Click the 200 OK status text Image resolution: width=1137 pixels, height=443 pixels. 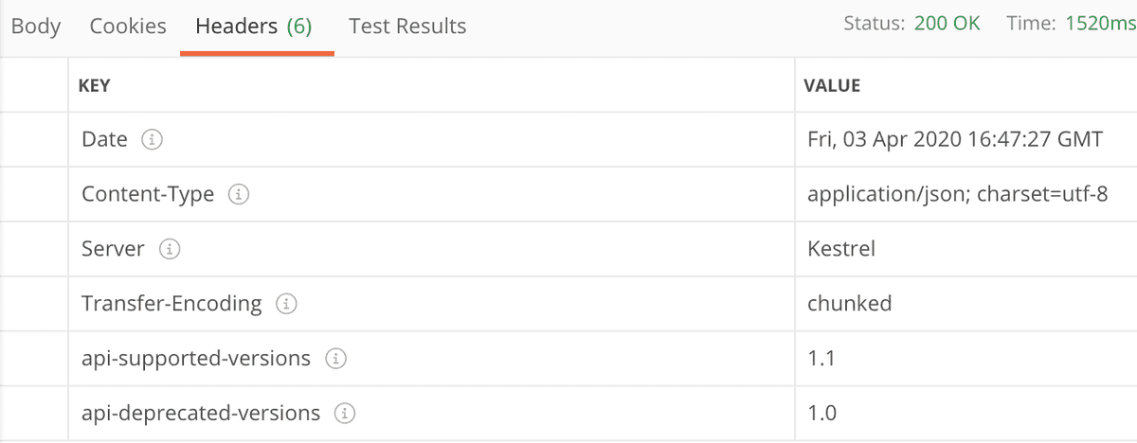click(x=947, y=24)
